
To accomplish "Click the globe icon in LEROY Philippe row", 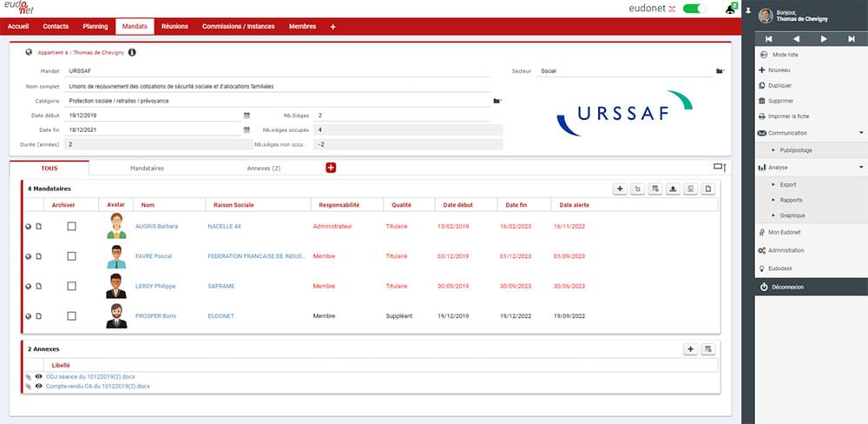I will 29,286.
